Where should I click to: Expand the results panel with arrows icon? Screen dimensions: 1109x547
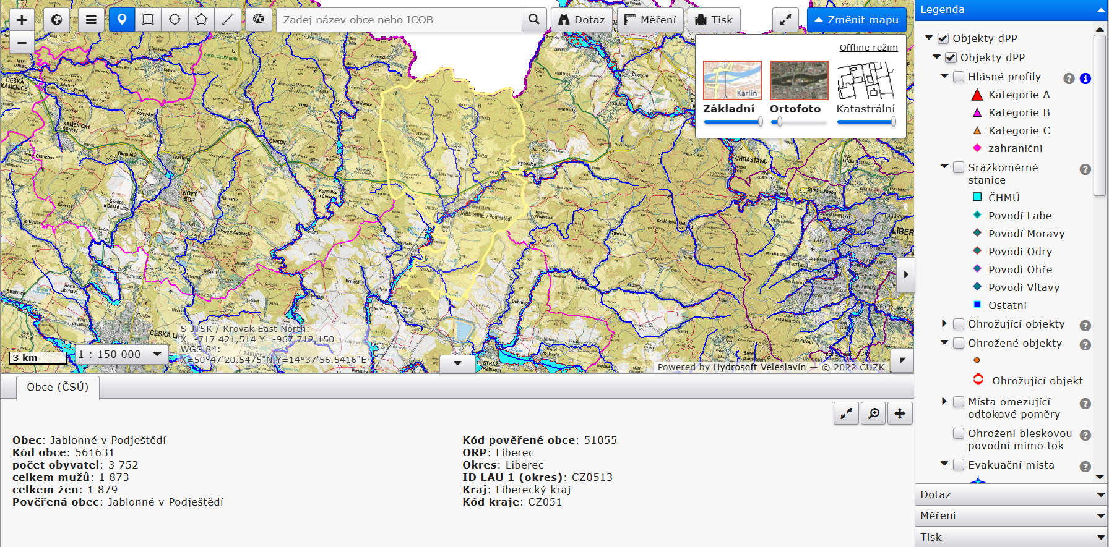[x=846, y=413]
